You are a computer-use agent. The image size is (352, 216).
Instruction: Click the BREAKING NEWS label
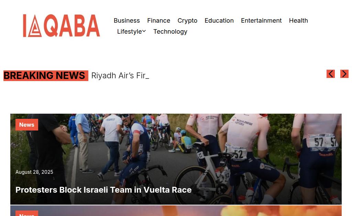point(46,76)
